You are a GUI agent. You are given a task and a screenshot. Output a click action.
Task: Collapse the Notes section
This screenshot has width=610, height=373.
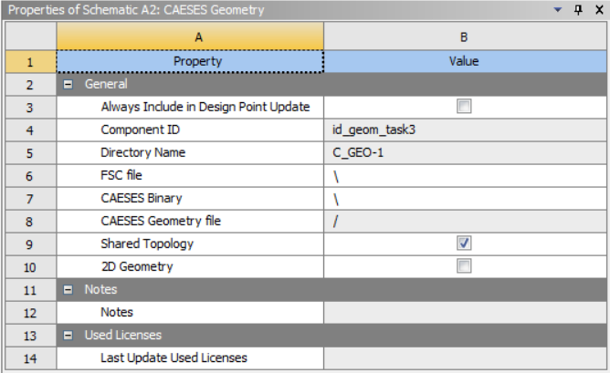click(x=68, y=289)
